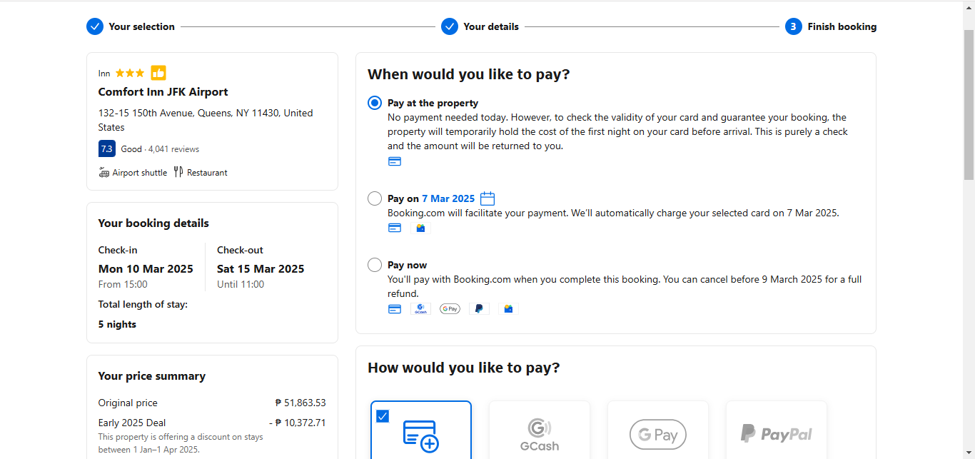
Task: Click the Your details step checkmark
Action: (450, 26)
